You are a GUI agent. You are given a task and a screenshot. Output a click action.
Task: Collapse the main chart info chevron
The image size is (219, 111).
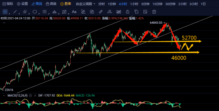tap(4, 23)
